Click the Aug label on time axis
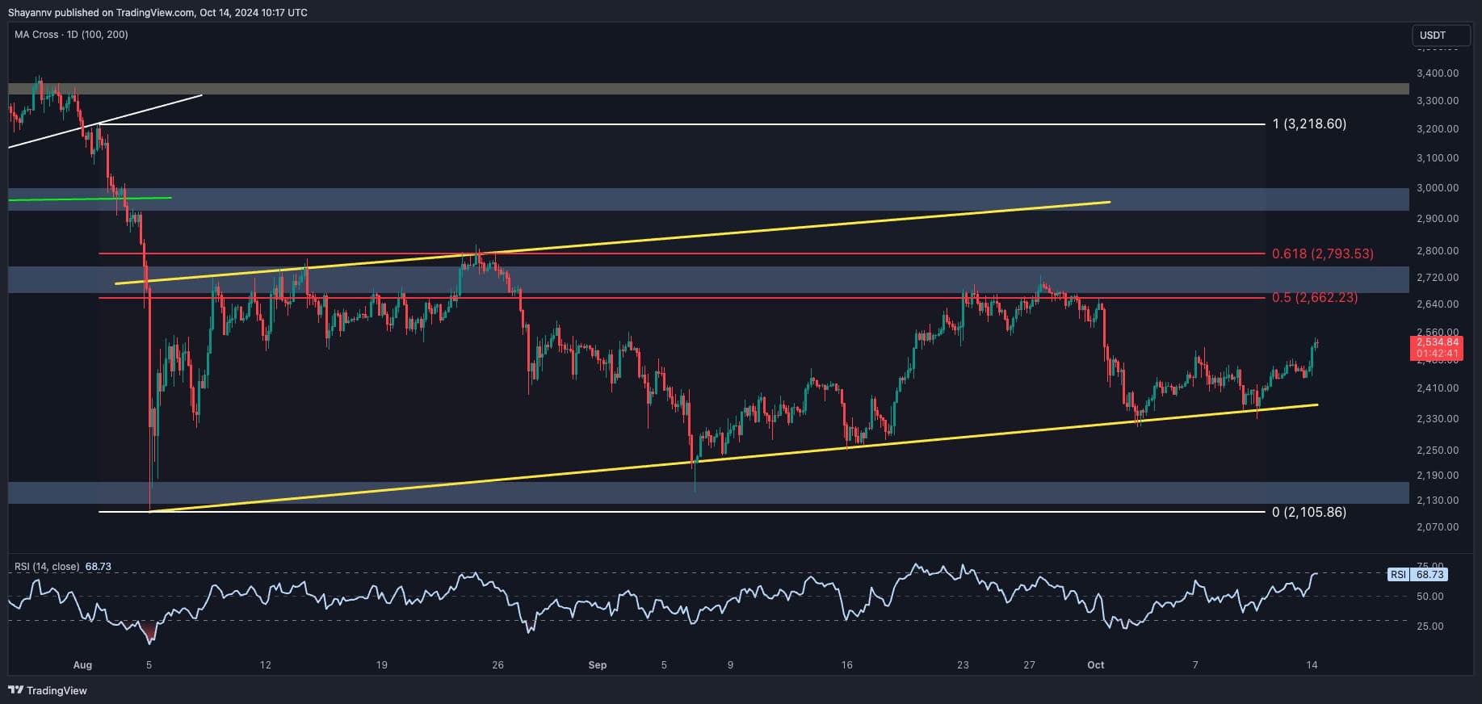This screenshot has height=704, width=1482. click(82, 665)
